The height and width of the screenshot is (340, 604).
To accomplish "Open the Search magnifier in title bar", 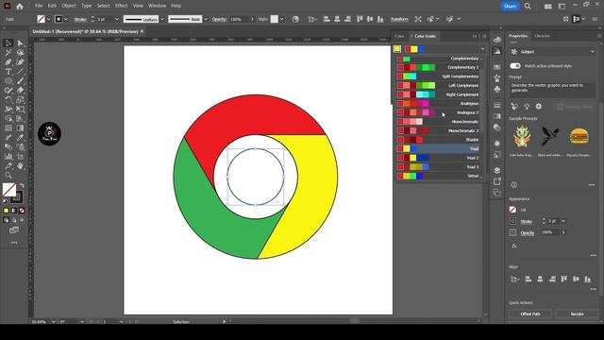I will click(528, 7).
